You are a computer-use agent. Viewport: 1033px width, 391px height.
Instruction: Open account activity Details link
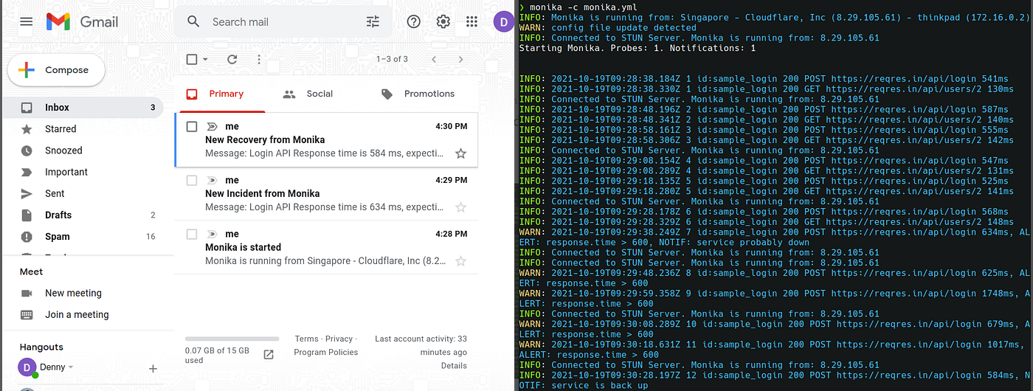coord(454,365)
